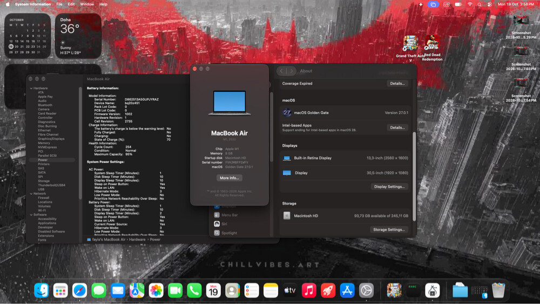Select Memory in System Information sidebar
The width and height of the screenshot is (540, 304).
(x=44, y=143)
